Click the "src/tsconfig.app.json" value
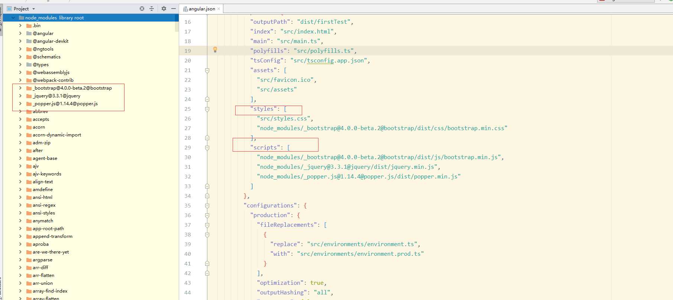The image size is (673, 300). click(329, 61)
